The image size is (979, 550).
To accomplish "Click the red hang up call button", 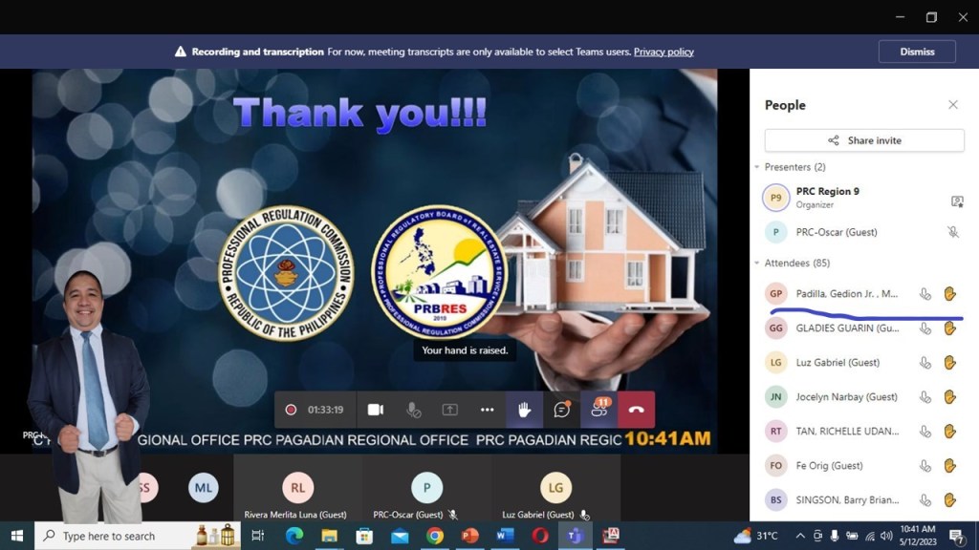I will click(x=636, y=410).
